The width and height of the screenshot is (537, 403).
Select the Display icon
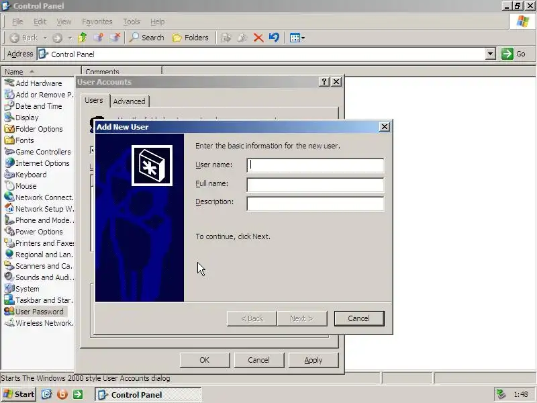tap(9, 117)
